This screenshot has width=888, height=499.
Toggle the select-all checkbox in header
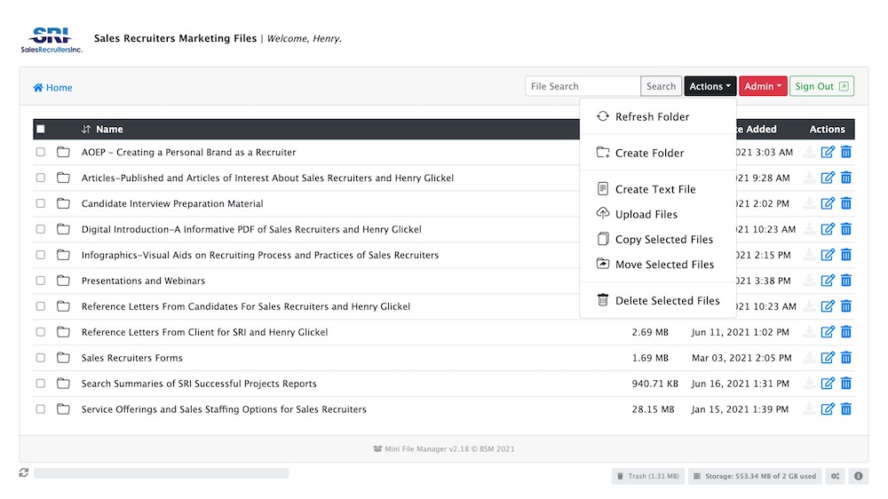pos(41,129)
